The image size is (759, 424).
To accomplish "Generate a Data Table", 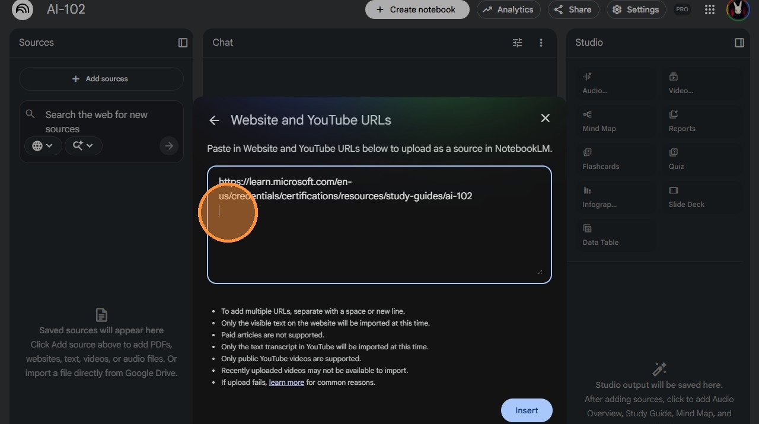I will pyautogui.click(x=616, y=235).
